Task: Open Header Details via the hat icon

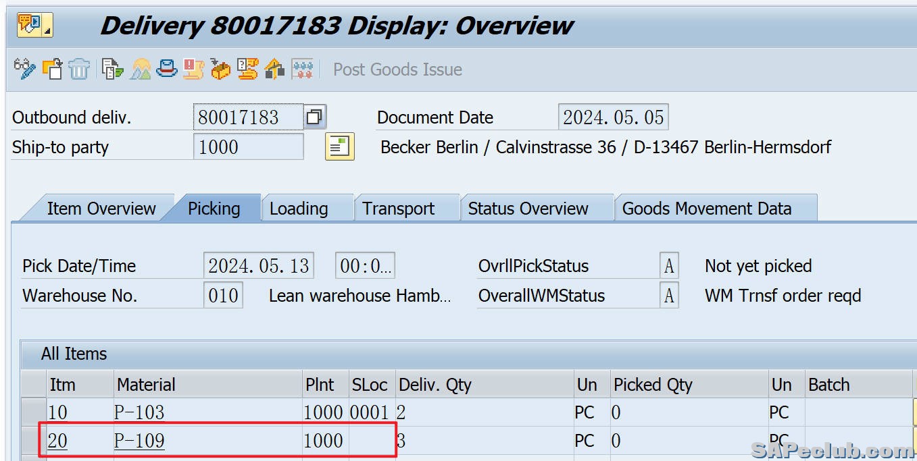Action: tap(166, 69)
